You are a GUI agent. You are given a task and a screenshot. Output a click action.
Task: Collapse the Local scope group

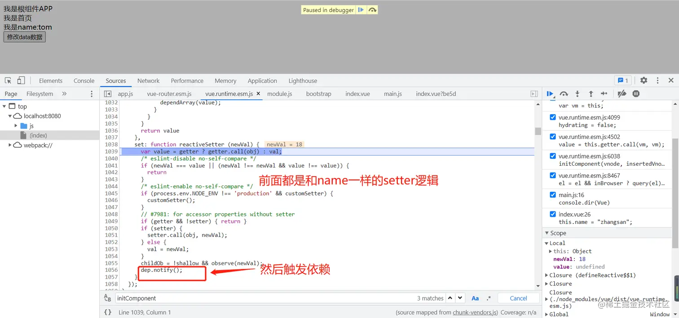(547, 243)
